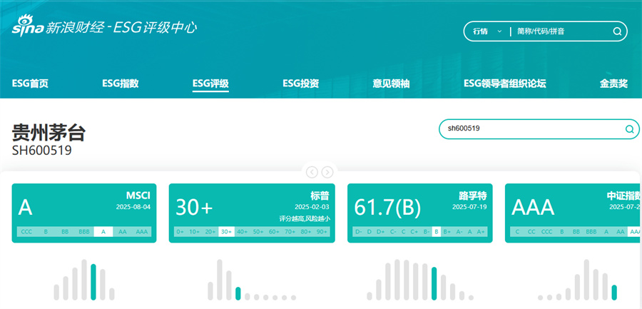
Task: Click the 中证指数 rating card
Action: coord(574,213)
